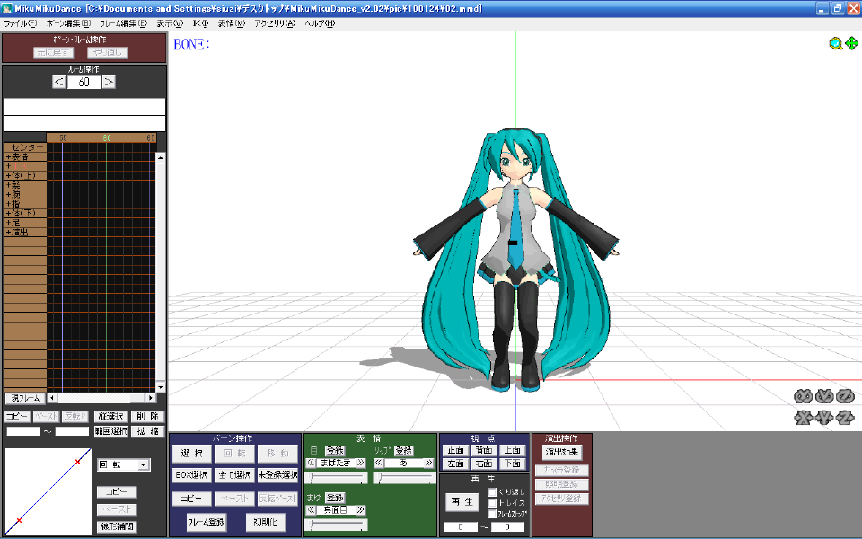Open the 表示(V) menu

170,23
